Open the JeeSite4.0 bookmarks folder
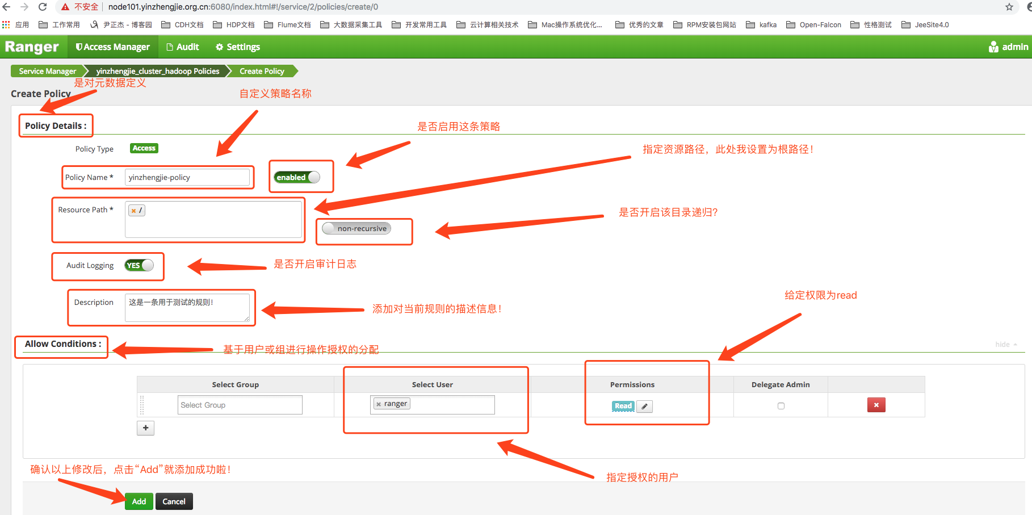1032x515 pixels. pos(925,25)
